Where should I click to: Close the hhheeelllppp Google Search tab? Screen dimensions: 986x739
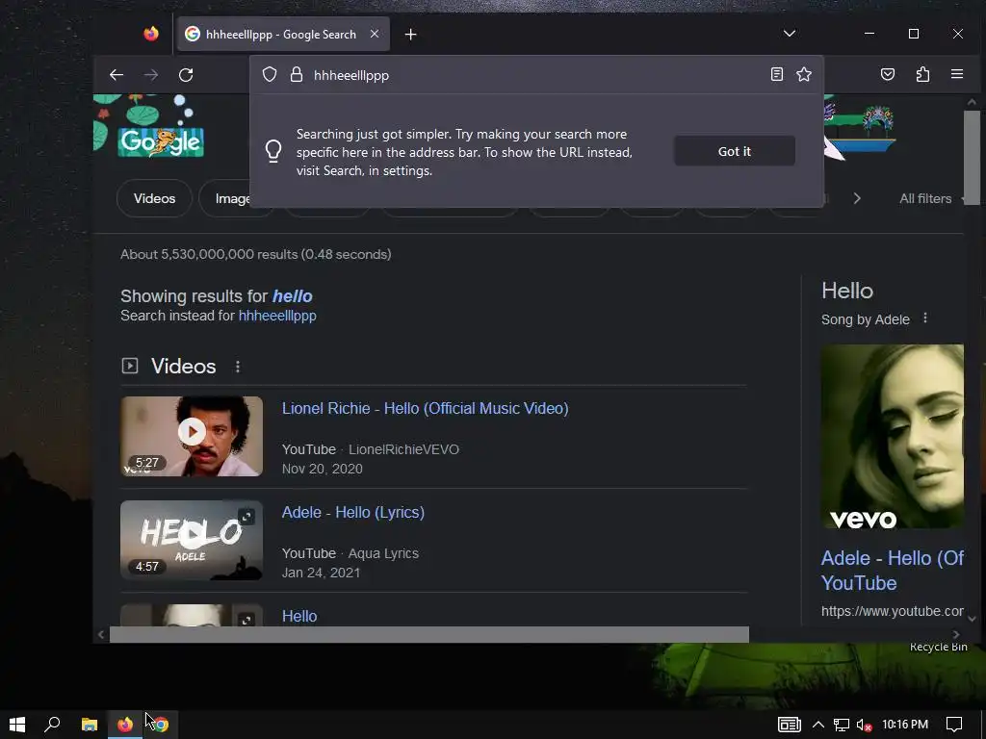tap(375, 34)
